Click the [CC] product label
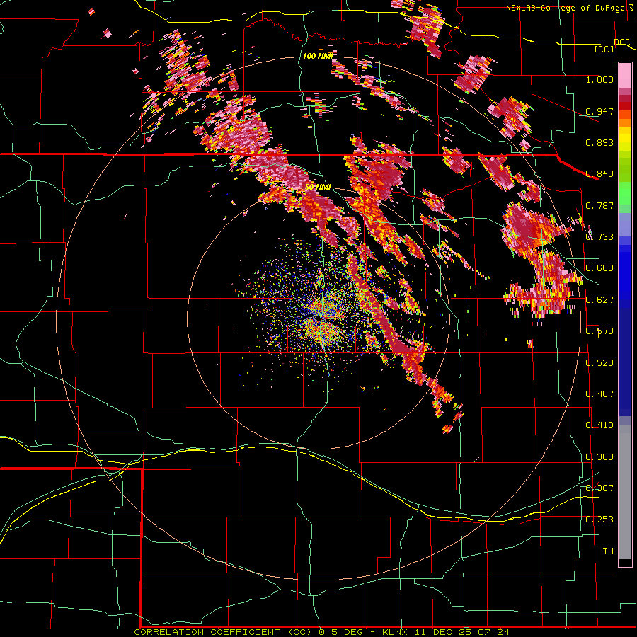 (604, 49)
